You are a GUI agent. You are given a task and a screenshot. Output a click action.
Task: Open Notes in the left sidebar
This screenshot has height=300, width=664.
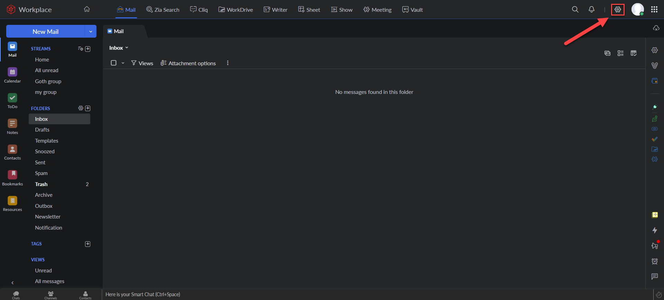coord(12,126)
